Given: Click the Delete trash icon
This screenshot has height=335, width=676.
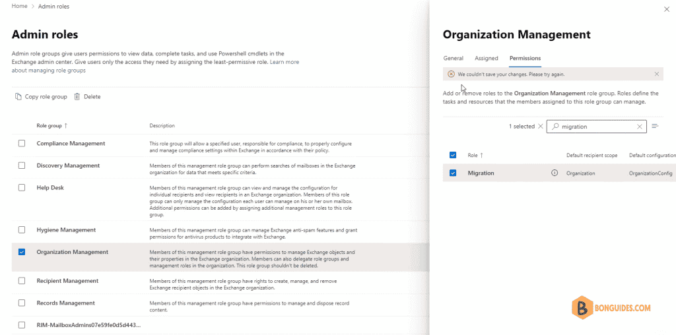Looking at the screenshot, I should [x=77, y=96].
